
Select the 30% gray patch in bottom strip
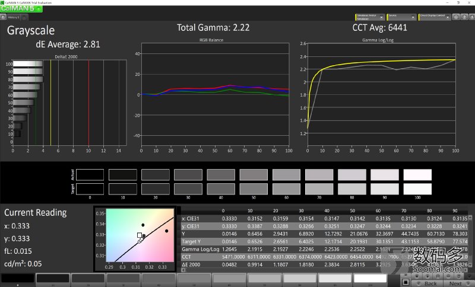point(123,279)
